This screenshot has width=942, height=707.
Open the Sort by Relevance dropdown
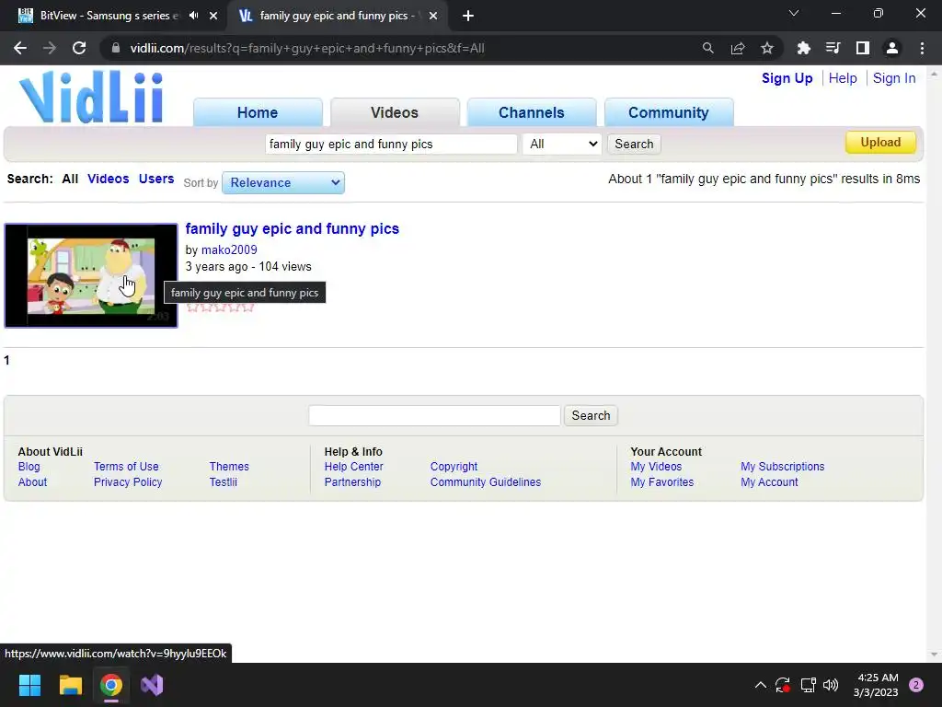tap(283, 183)
